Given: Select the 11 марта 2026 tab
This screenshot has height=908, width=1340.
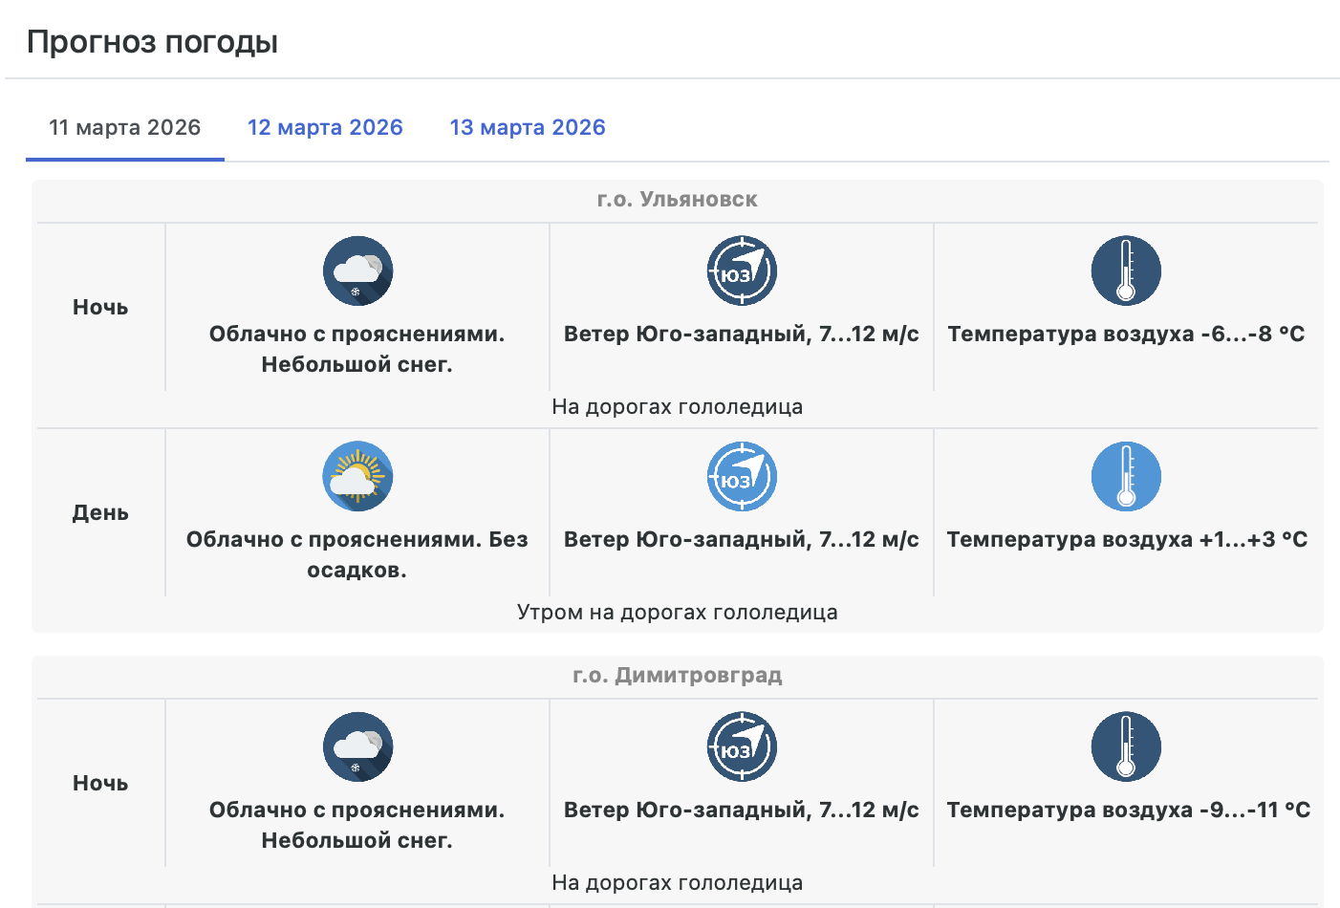Looking at the screenshot, I should tap(125, 128).
